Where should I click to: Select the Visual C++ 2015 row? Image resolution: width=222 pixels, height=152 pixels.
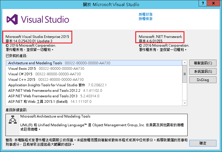click(x=94, y=80)
